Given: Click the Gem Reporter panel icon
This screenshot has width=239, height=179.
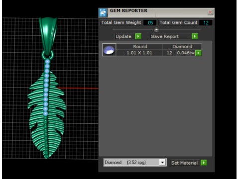Looking at the screenshot, I should (103, 12).
